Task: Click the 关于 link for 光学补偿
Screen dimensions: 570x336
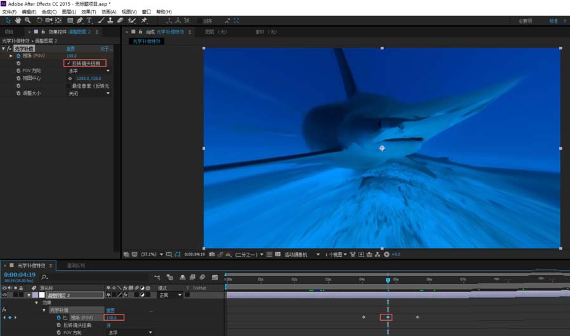Action: coord(105,49)
